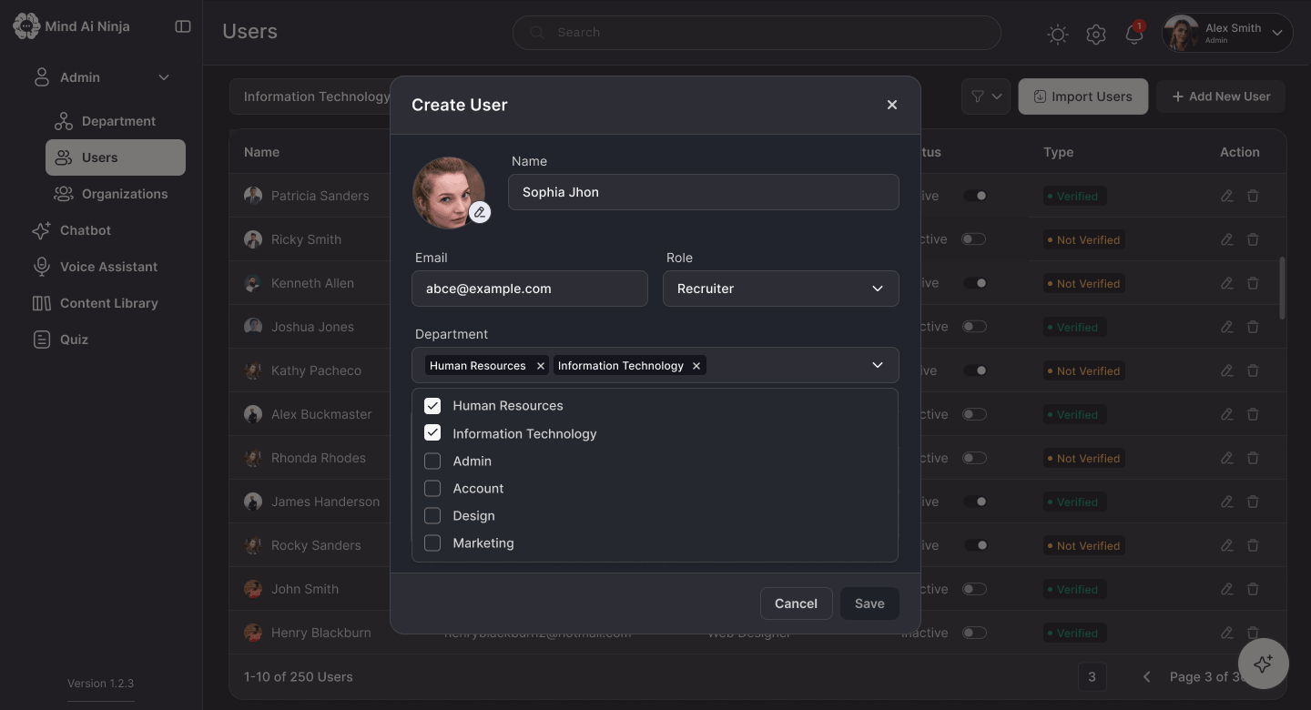Open settings gear icon in header
Screen dimensions: 1311x710
tap(1096, 35)
